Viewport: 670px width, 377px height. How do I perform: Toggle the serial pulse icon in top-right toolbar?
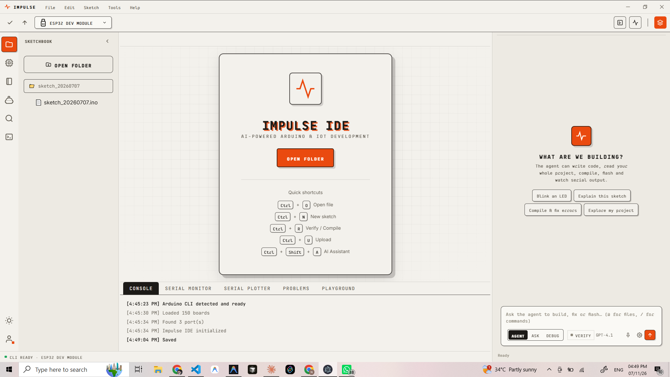[635, 23]
